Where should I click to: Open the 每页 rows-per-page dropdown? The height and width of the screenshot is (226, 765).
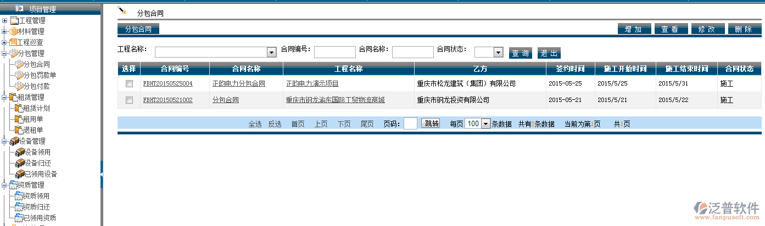[x=485, y=124]
